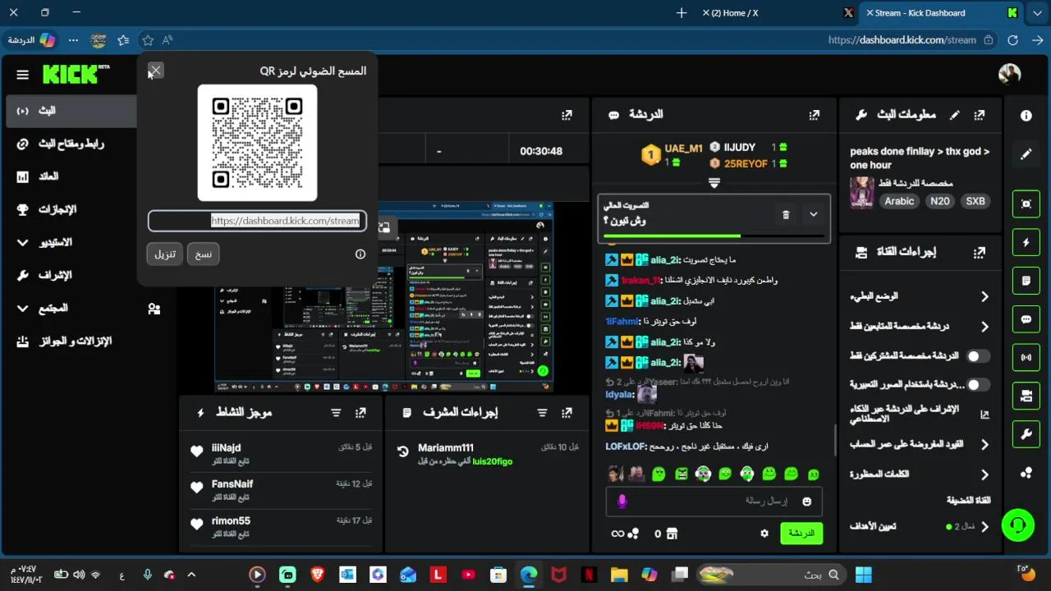Pop out the الدردشة chat panel

coord(814,115)
